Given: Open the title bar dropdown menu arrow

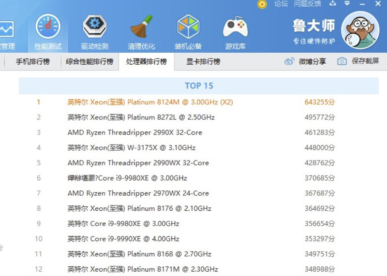Looking at the screenshot, I should 347,3.
